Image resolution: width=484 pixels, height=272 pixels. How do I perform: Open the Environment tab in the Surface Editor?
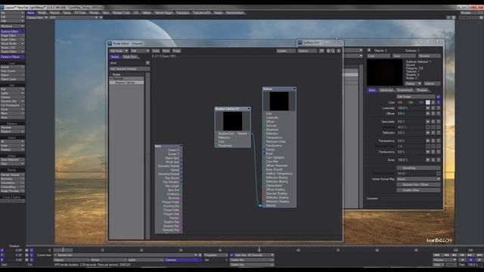click(405, 90)
